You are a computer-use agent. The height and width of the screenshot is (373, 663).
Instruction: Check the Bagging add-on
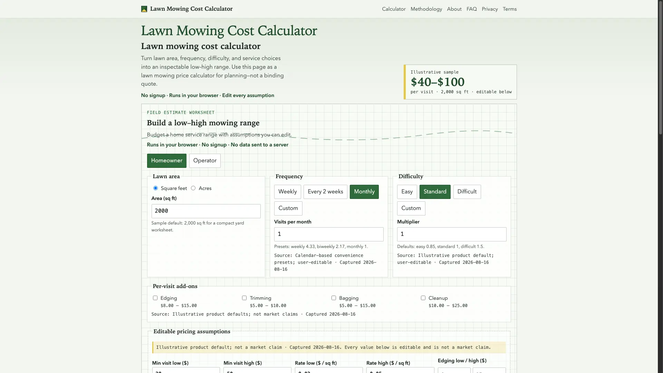(x=334, y=298)
